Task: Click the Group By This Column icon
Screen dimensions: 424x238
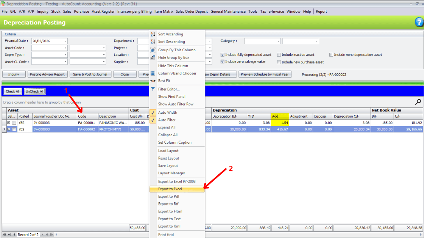Action: 153,50
